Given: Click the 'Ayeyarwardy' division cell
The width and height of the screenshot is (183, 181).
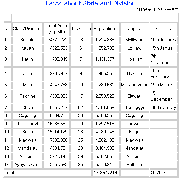Looking at the screenshot, I should coord(27,165).
